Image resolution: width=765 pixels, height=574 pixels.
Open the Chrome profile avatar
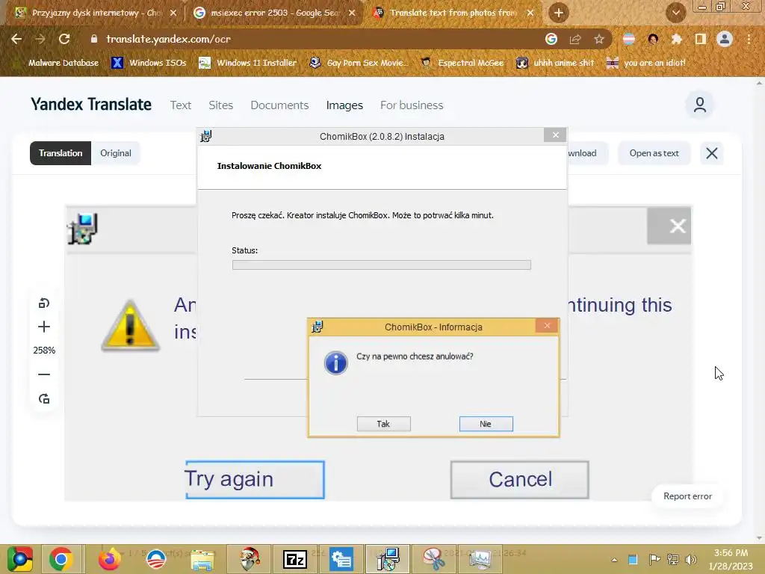click(x=725, y=39)
